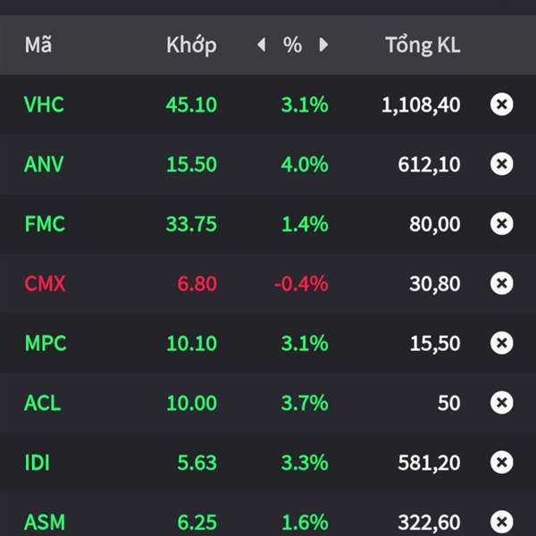This screenshot has width=536, height=536.
Task: Remove CMX stock with the X icon
Action: tap(501, 283)
